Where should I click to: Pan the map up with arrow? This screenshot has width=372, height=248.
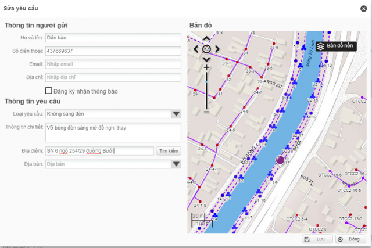(206, 39)
